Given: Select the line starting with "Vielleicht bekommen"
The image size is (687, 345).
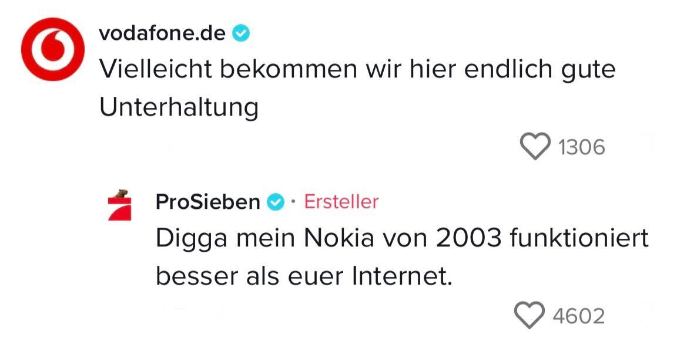Looking at the screenshot, I should tap(357, 70).
